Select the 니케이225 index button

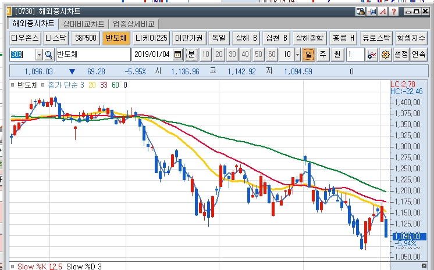(x=151, y=38)
